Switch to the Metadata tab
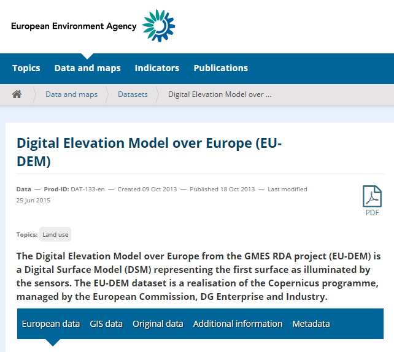 coord(311,324)
